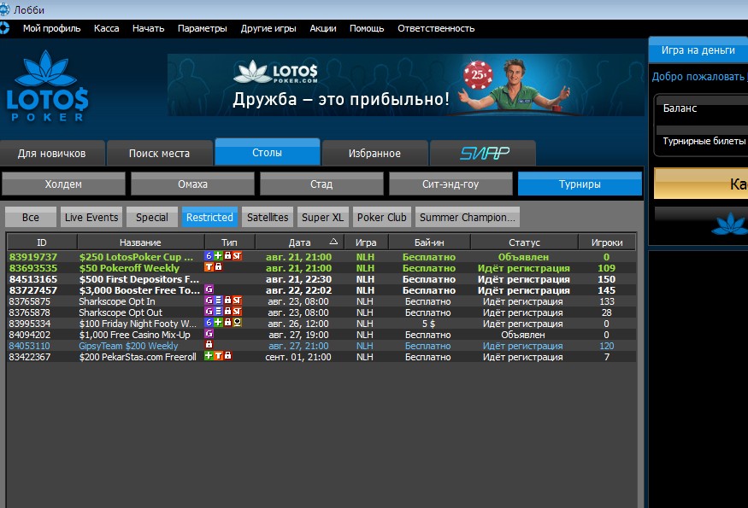Click the ST icon for Sharkscope Opt Out

[x=237, y=311]
